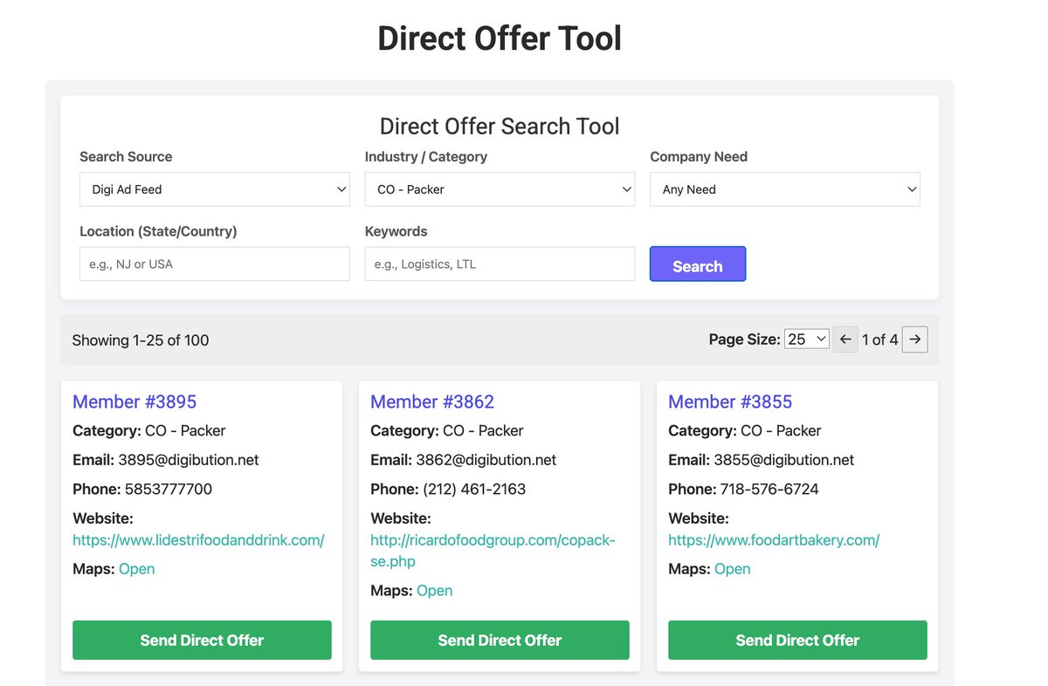Expand the Company Need dropdown
This screenshot has height=686, width=1048.
tap(785, 189)
